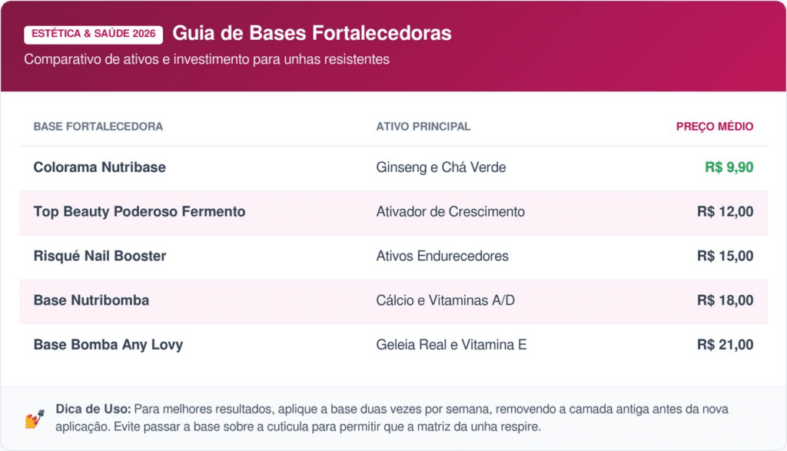The height and width of the screenshot is (451, 787).
Task: Click the Geleia Real e Vitamina E cell
Action: tap(451, 345)
